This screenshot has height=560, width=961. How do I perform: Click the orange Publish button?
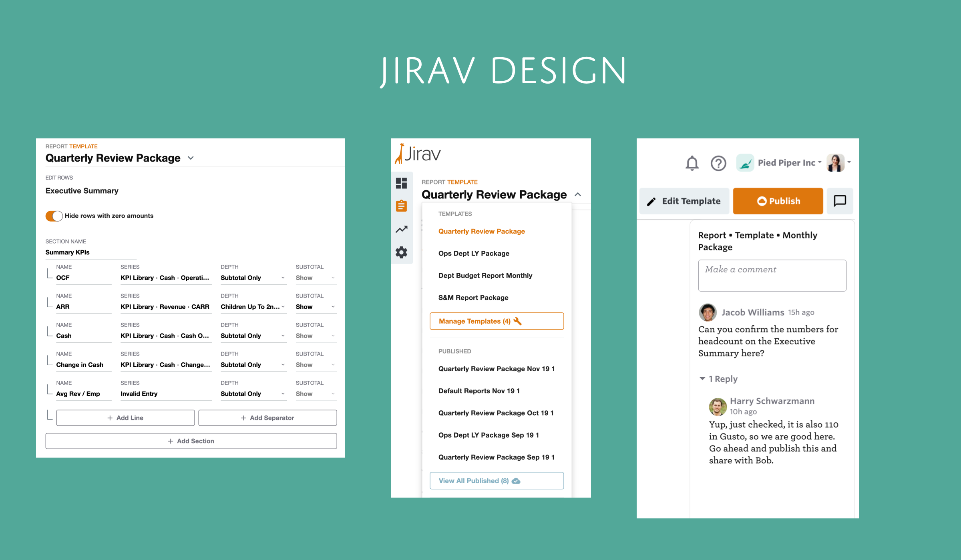tap(778, 201)
